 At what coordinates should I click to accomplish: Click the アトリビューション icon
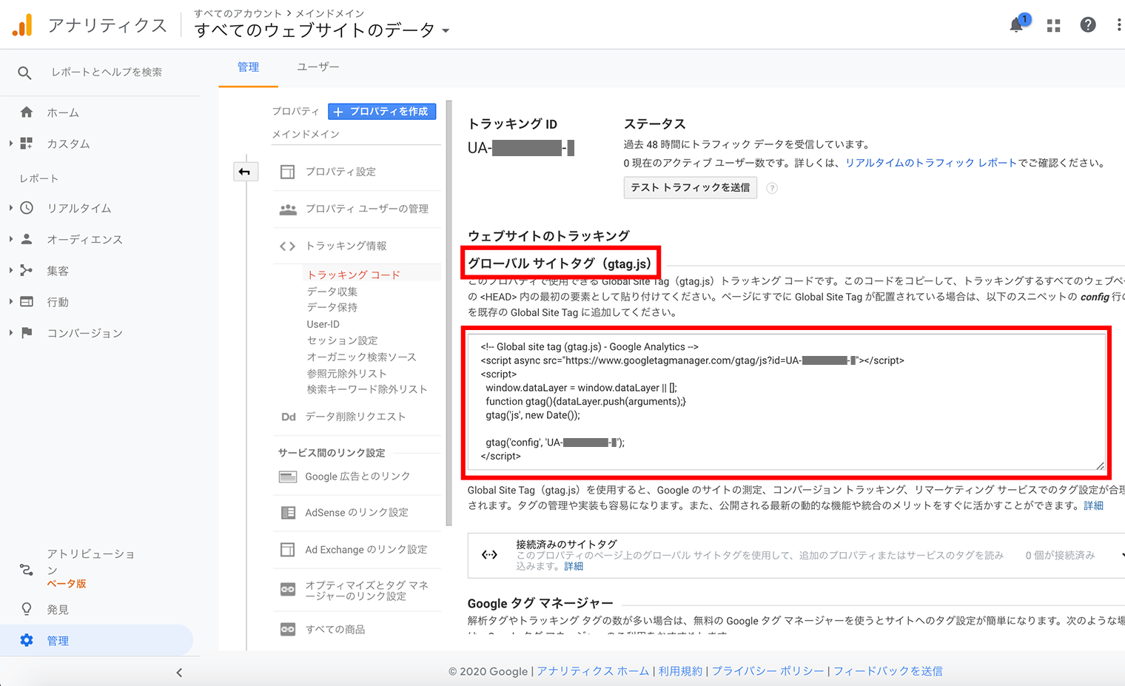pos(27,570)
